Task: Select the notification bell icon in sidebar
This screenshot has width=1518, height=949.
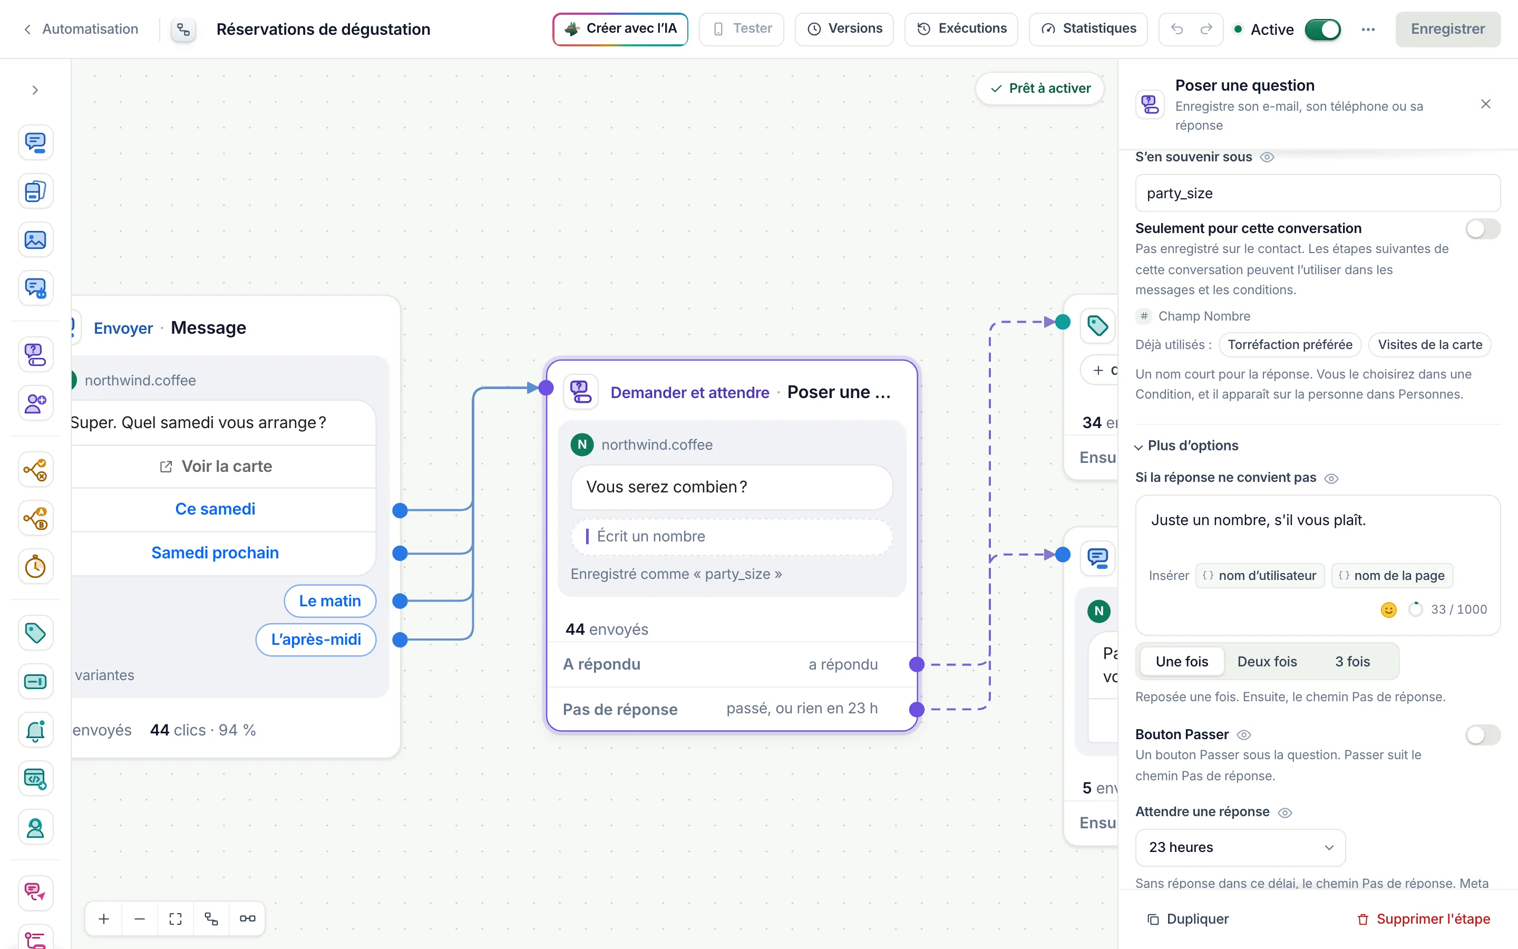Action: pos(35,730)
